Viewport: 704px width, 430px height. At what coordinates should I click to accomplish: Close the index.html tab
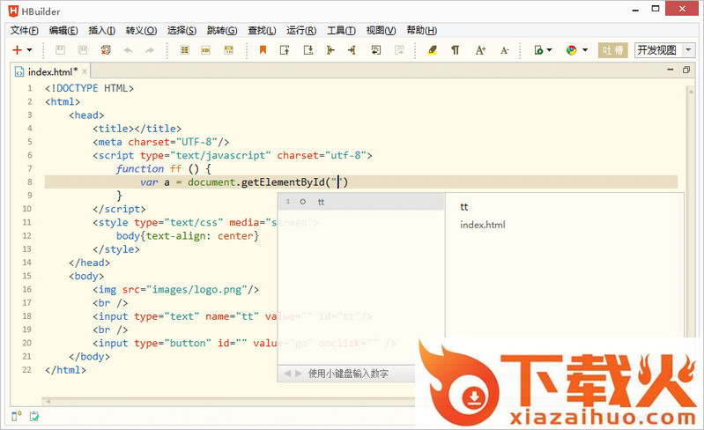(x=84, y=71)
